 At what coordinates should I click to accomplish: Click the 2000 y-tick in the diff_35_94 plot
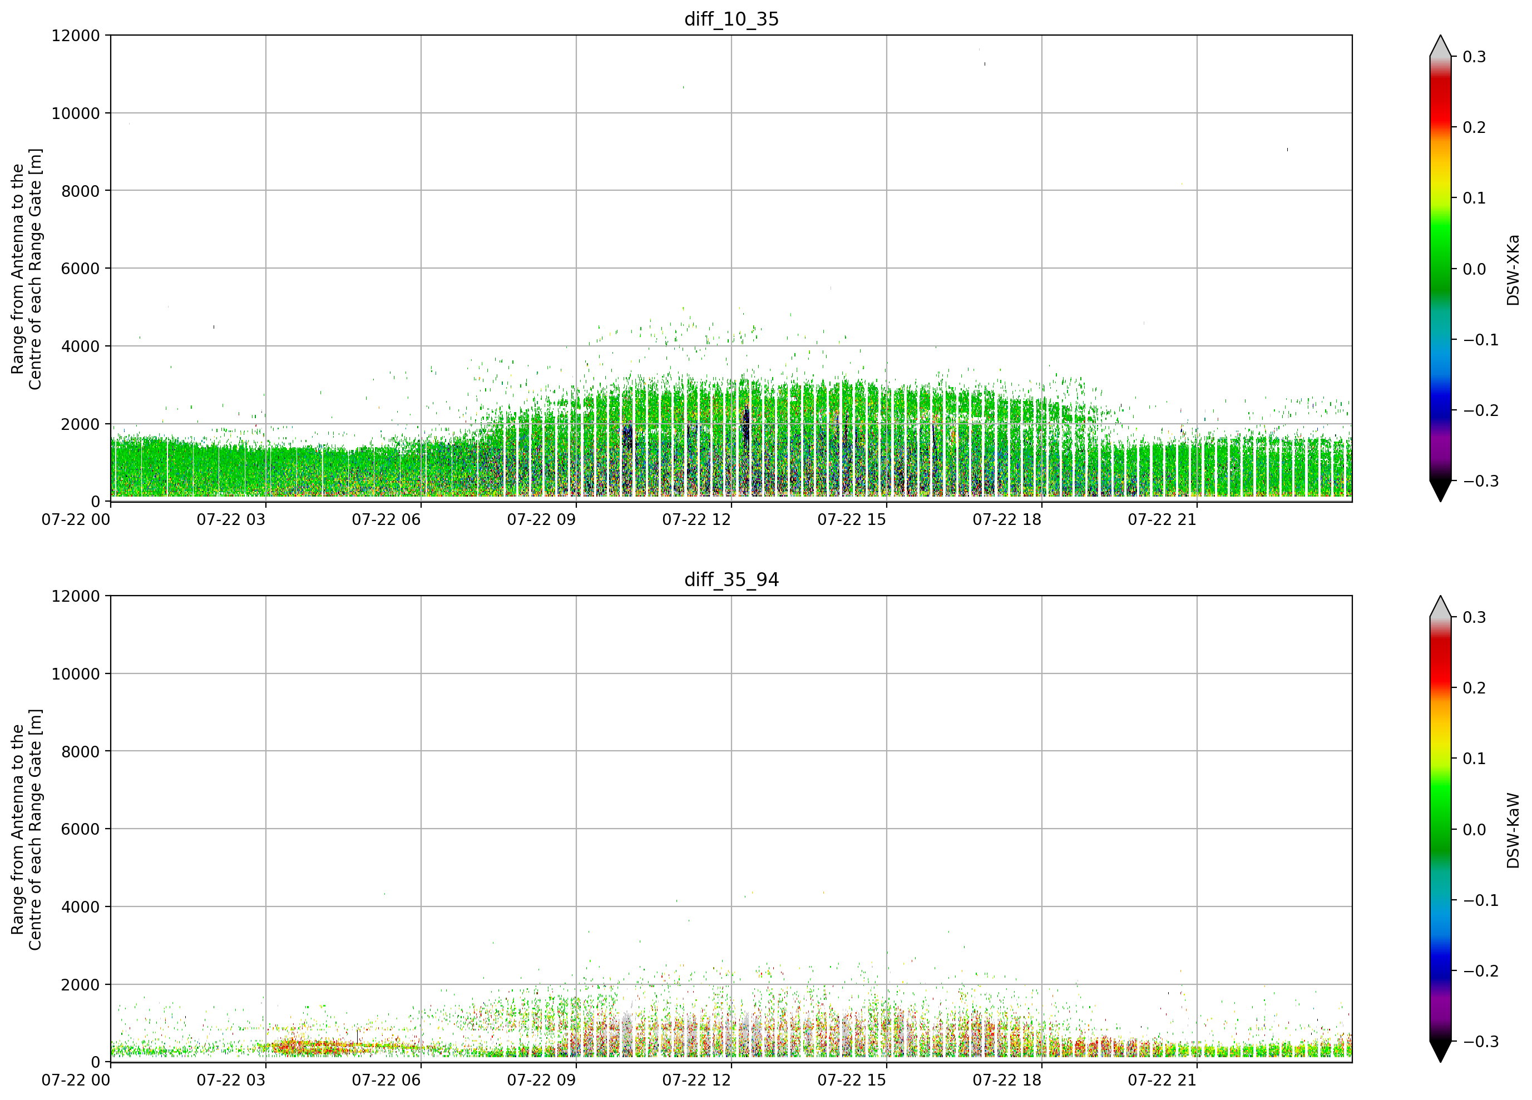pyautogui.click(x=80, y=984)
